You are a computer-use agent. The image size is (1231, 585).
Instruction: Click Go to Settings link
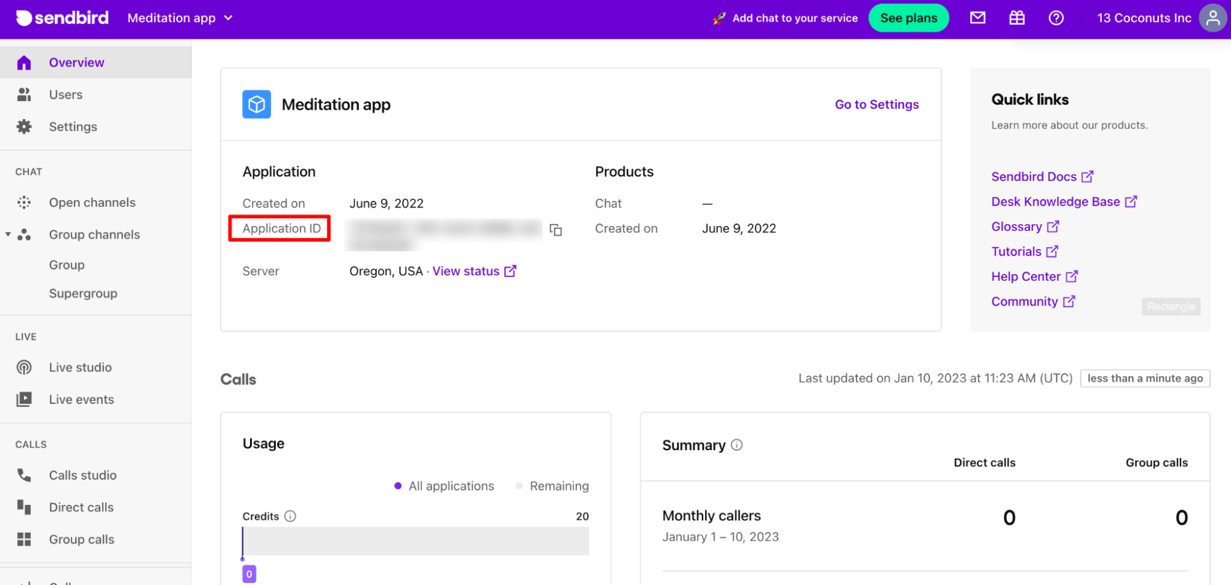[x=876, y=105]
